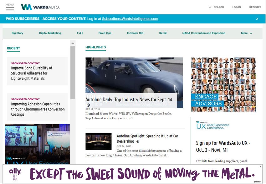Viewport: 266px width, 184px height.
Task: Go to the Retail section
Action: click(163, 33)
